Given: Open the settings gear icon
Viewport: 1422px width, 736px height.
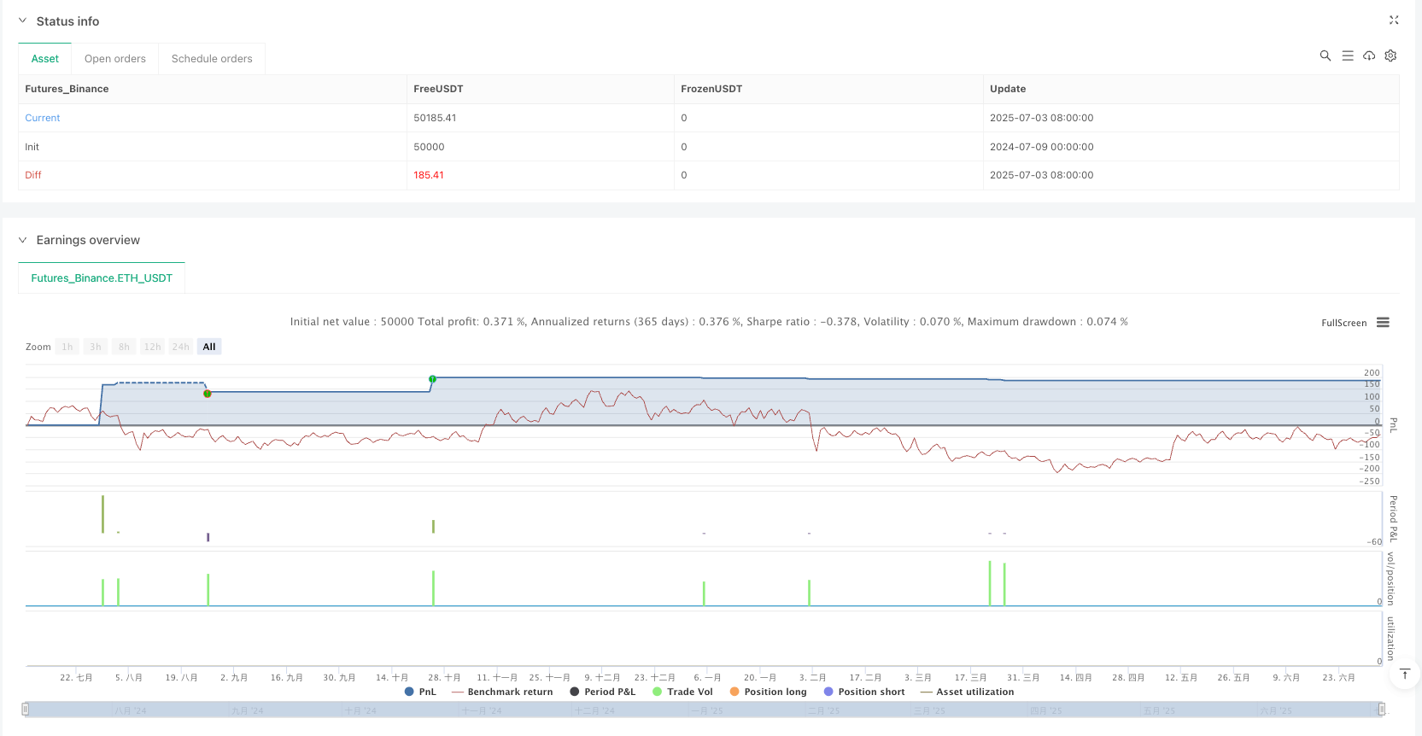Looking at the screenshot, I should [1390, 55].
